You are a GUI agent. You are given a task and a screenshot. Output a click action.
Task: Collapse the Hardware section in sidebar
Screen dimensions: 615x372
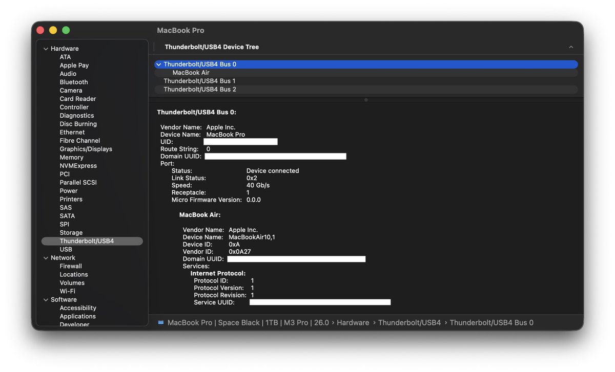click(x=46, y=49)
